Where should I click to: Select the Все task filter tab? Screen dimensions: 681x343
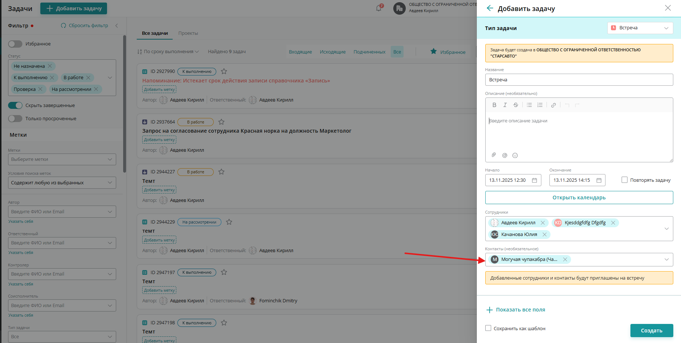(397, 52)
